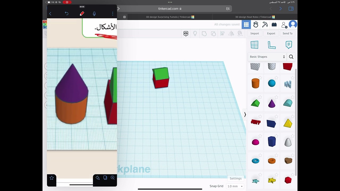
Task: Pick yellow Pyramid shape
Action: tap(288, 123)
